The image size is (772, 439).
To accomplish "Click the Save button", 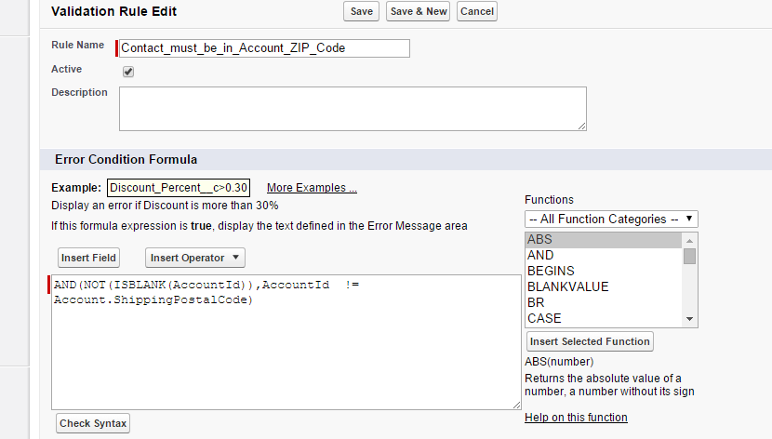I will coord(361,11).
